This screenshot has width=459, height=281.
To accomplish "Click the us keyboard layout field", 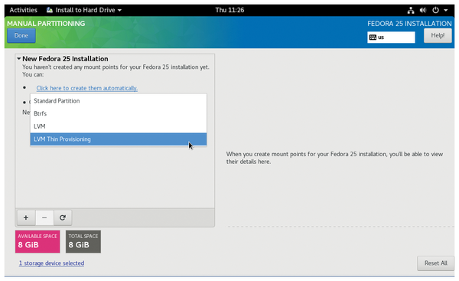I will pos(391,38).
